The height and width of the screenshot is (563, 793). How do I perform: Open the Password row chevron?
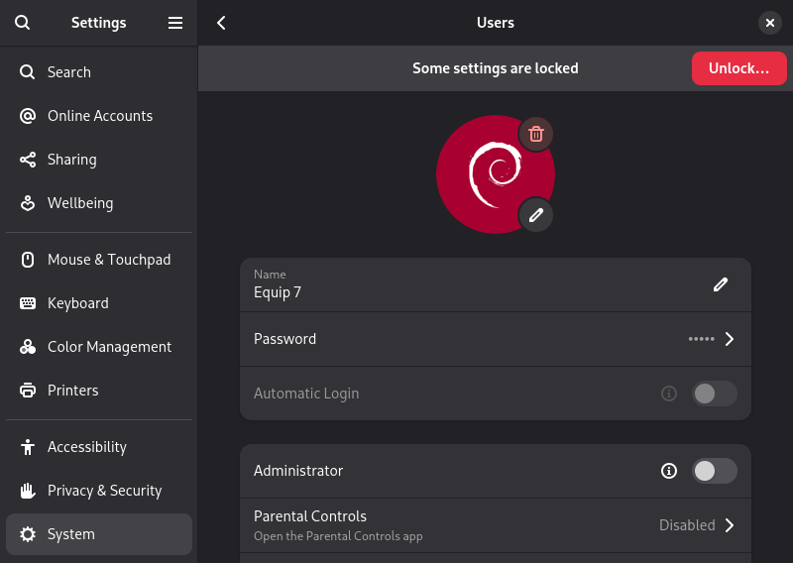click(729, 339)
